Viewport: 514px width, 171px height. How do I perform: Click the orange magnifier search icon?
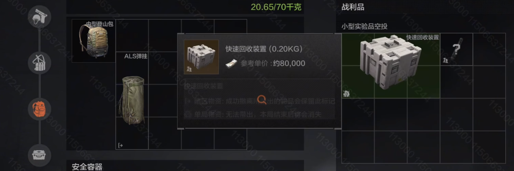(262, 100)
